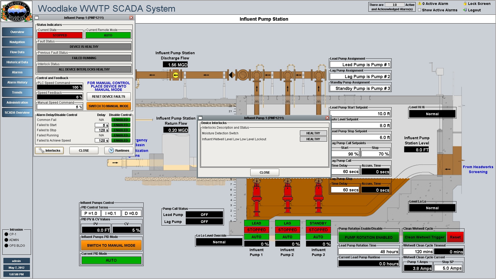Click the Manual Speed Command input field
Viewport: 496px width, 279px height.
point(59,107)
